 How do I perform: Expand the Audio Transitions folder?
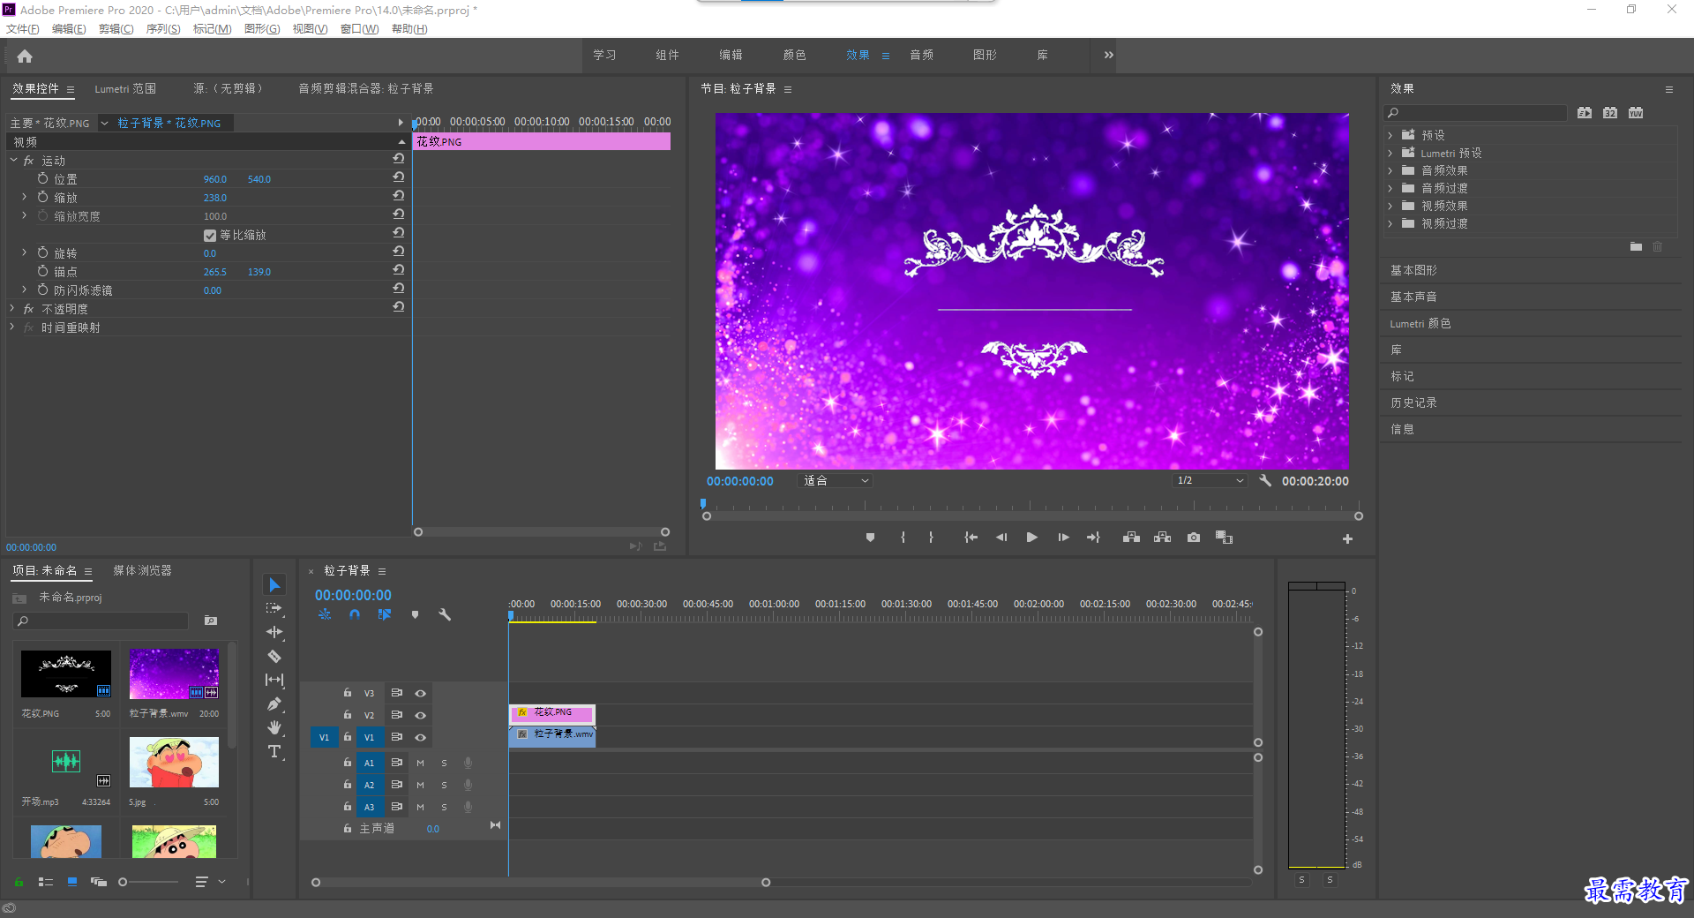1390,188
